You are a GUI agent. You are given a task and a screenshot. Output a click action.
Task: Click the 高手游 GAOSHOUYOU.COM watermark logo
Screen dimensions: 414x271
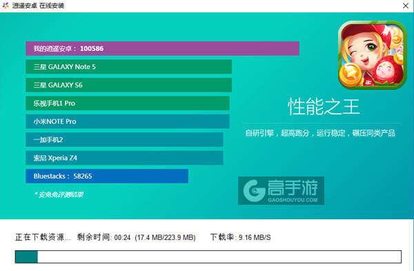click(281, 190)
